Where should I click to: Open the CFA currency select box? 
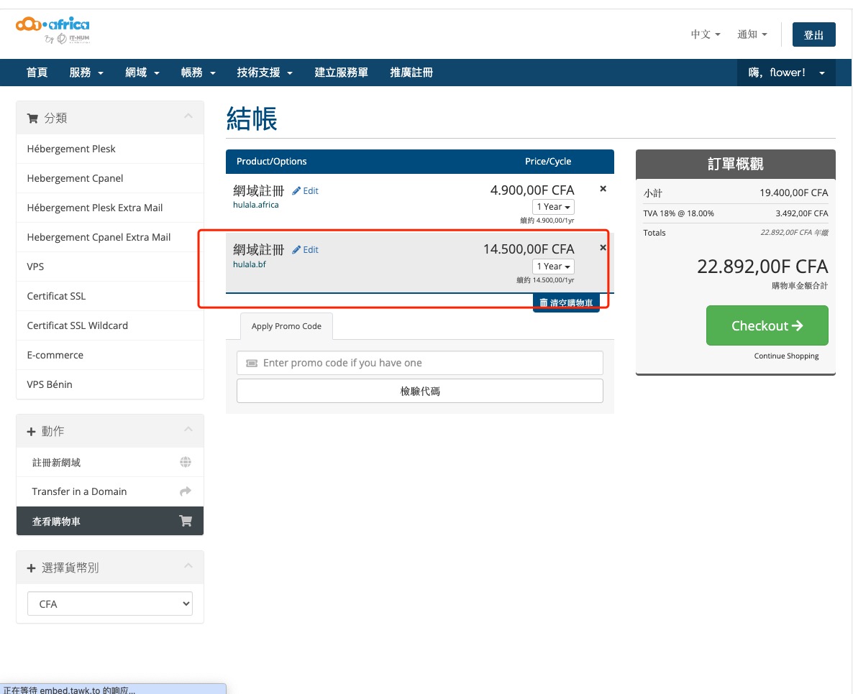[x=110, y=603]
